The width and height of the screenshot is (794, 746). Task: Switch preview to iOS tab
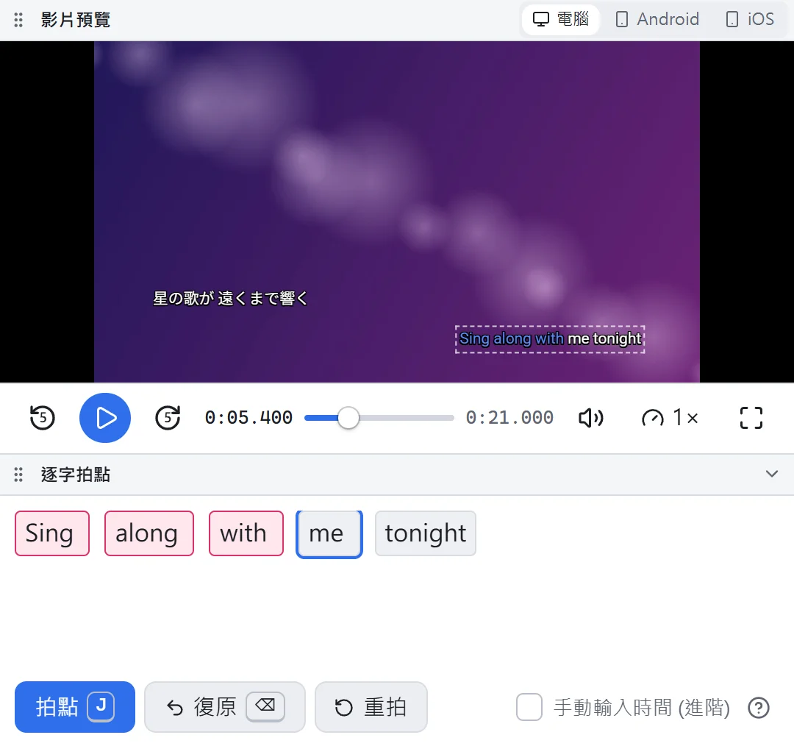pyautogui.click(x=750, y=20)
